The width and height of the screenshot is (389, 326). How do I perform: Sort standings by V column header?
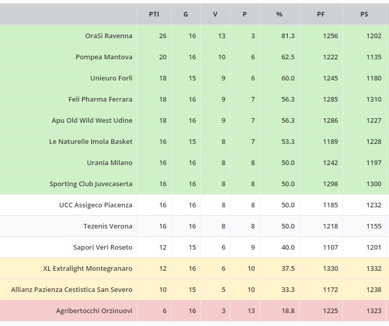(215, 14)
